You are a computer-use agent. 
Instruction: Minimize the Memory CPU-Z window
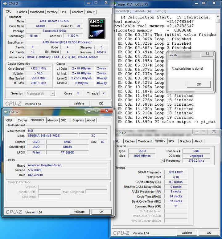(196, 132)
